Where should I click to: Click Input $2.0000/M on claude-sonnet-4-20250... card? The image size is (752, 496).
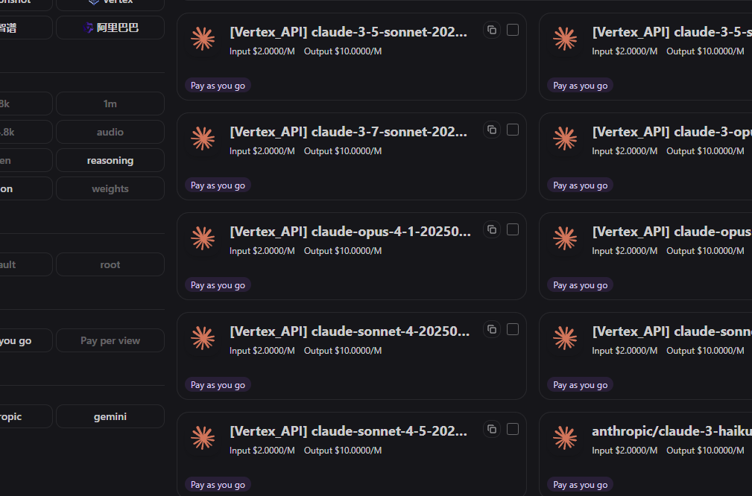[262, 350]
